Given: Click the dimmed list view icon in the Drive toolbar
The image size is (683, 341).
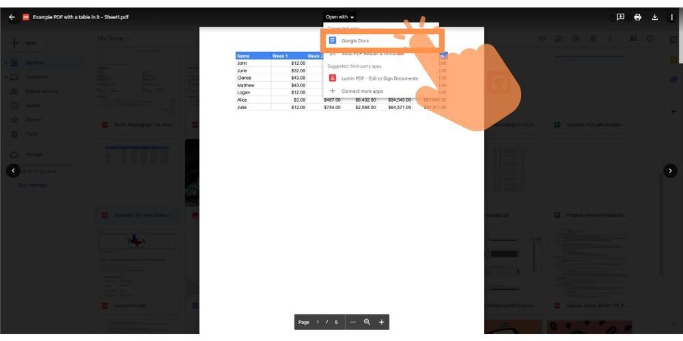Looking at the screenshot, I should point(633,38).
